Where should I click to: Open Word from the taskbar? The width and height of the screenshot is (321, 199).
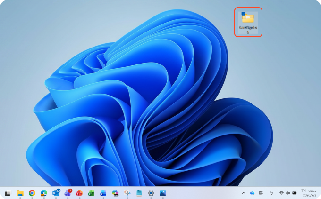point(103,193)
